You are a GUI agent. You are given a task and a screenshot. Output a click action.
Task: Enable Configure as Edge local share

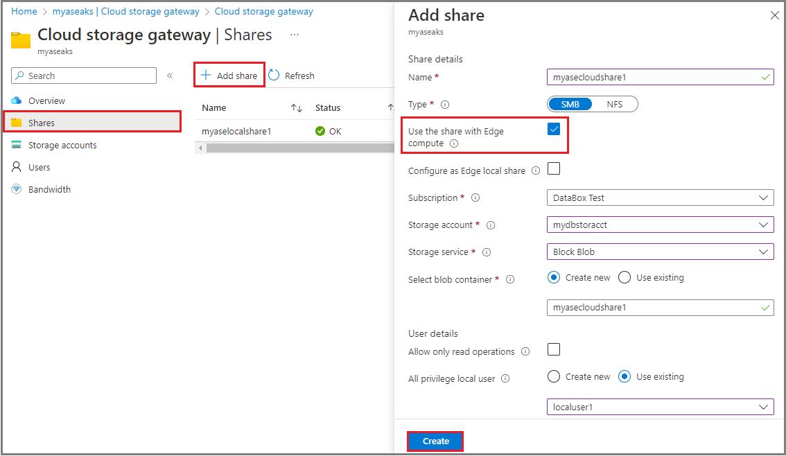553,168
